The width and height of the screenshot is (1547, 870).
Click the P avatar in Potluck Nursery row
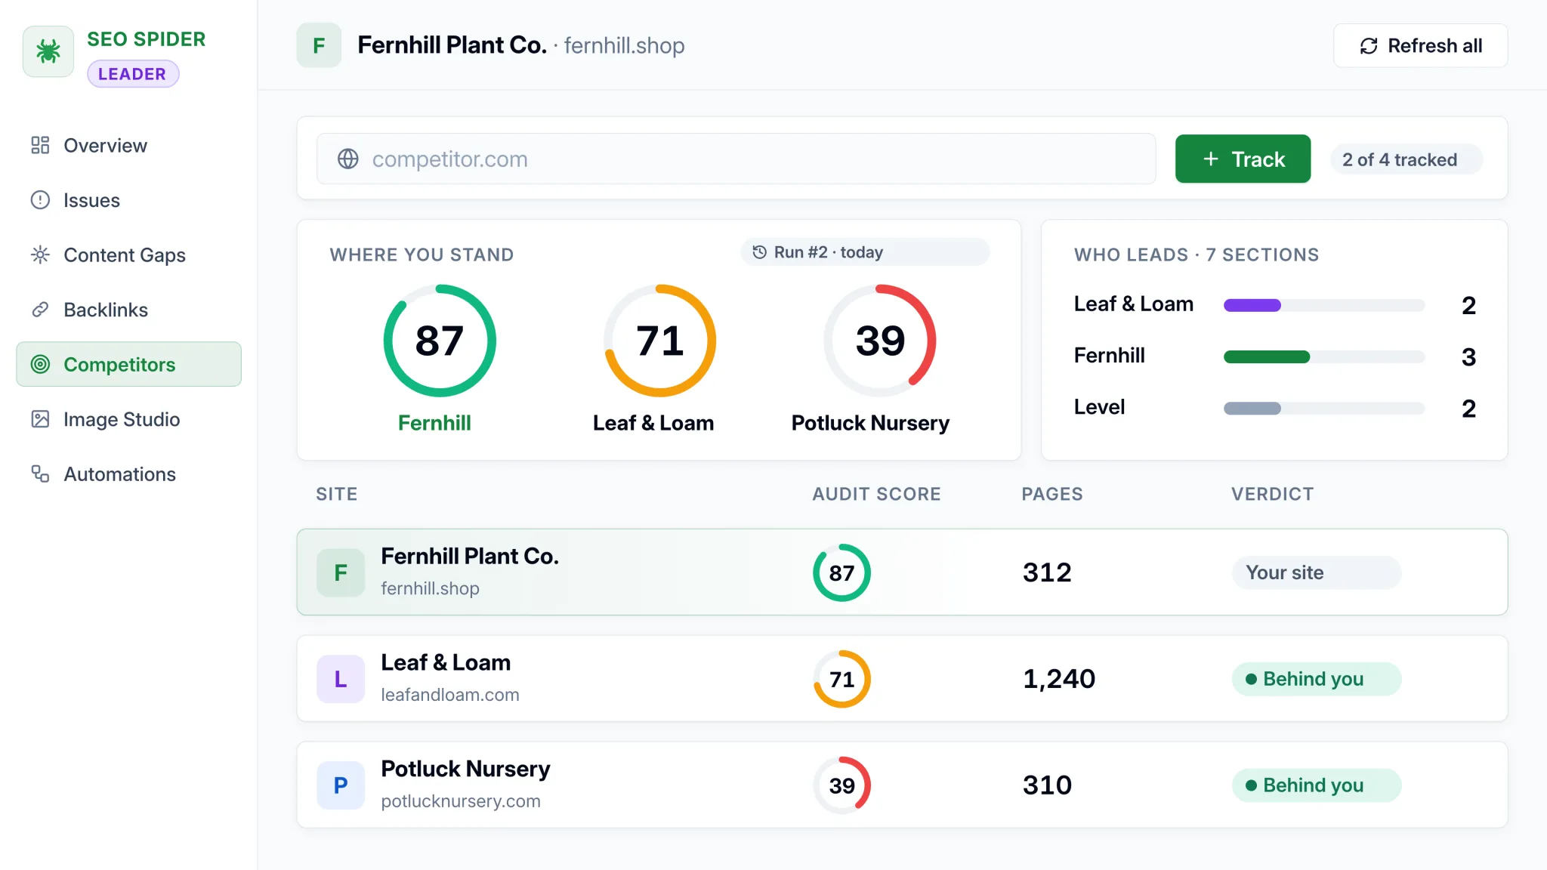[x=341, y=785]
